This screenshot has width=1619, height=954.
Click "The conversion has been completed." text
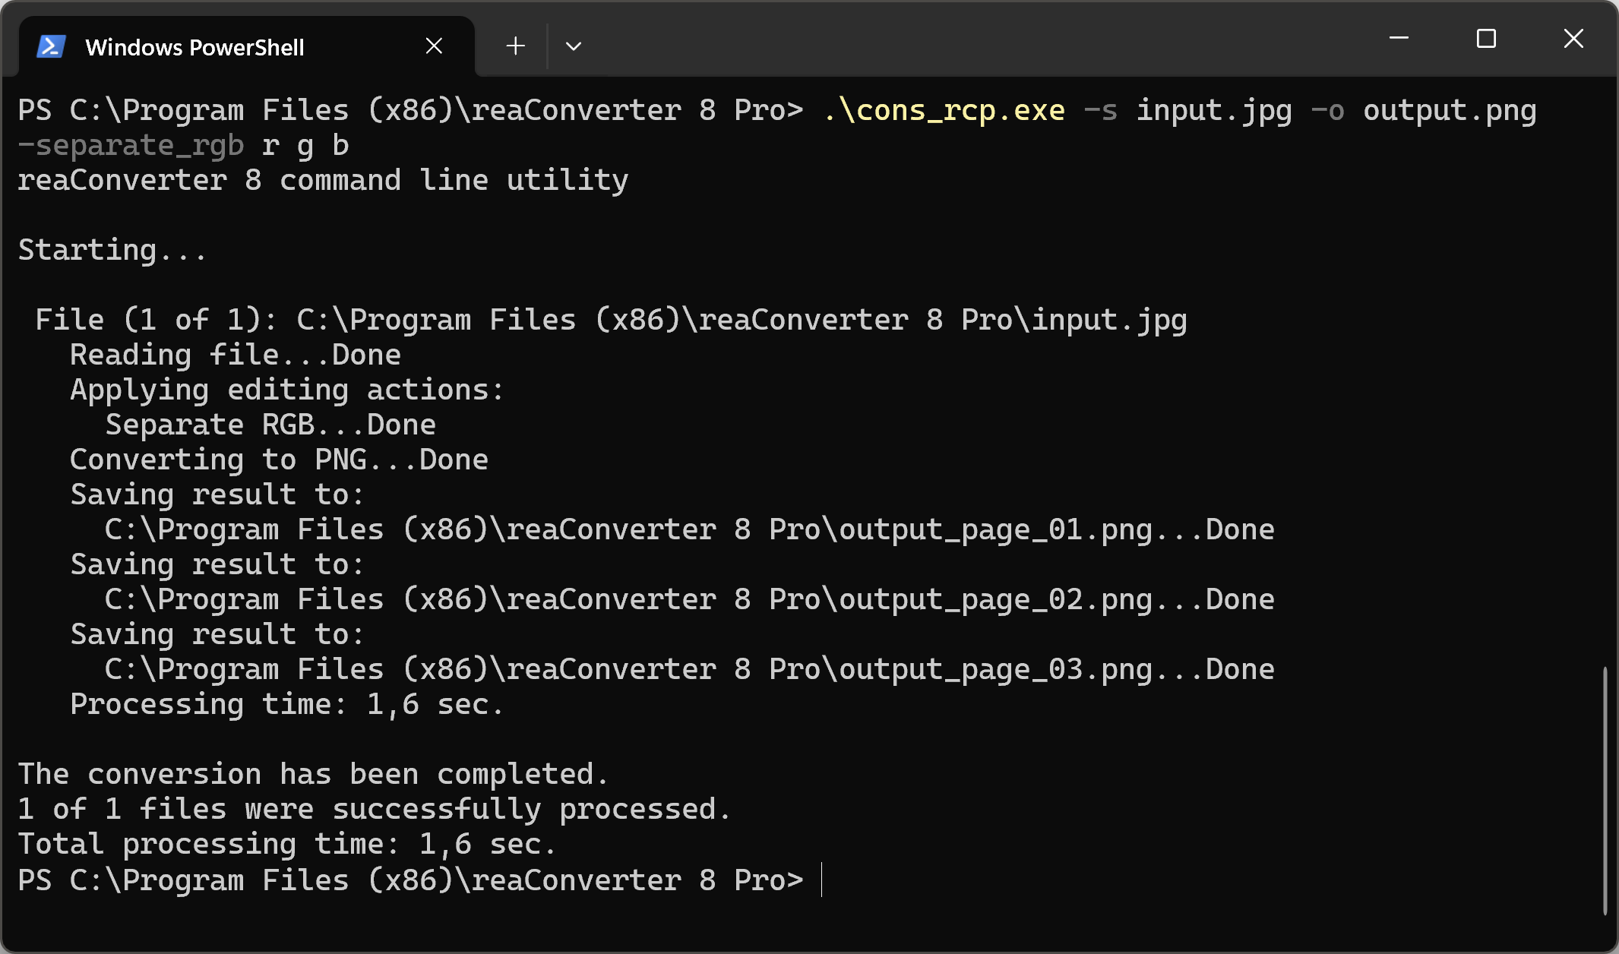pyautogui.click(x=313, y=775)
